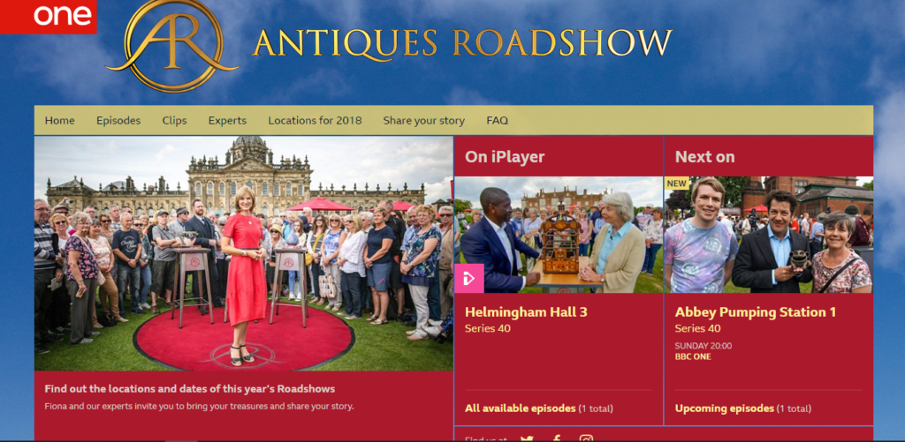Open the Twitter social icon
The image size is (905, 442).
coord(527,438)
